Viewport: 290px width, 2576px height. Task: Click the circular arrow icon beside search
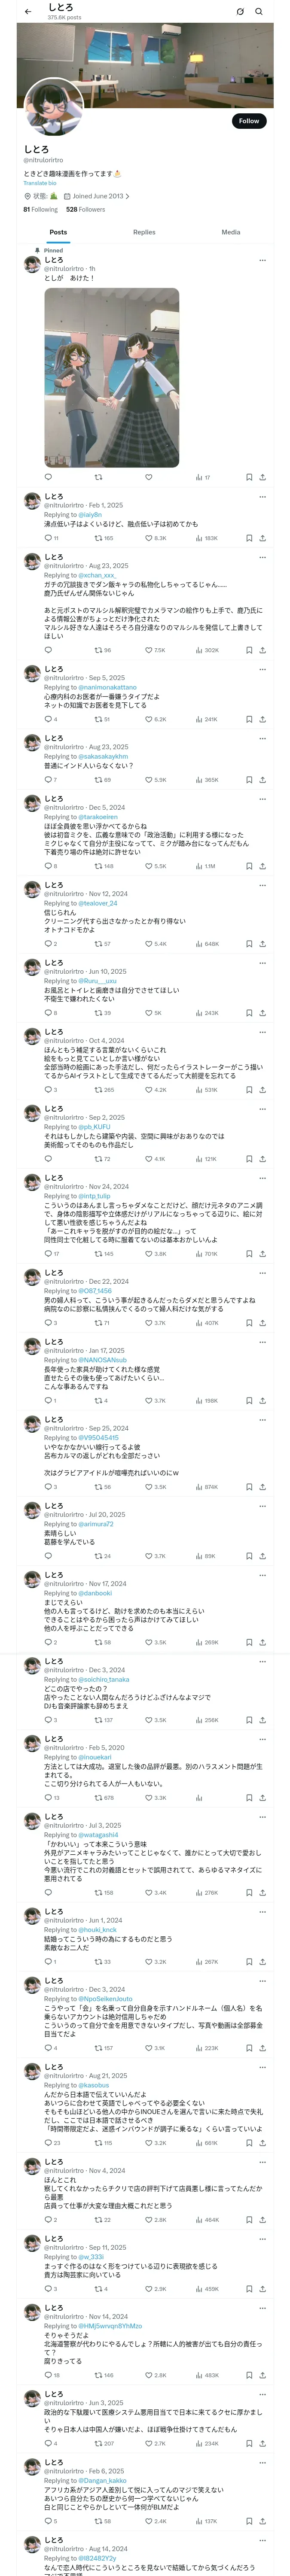(240, 12)
